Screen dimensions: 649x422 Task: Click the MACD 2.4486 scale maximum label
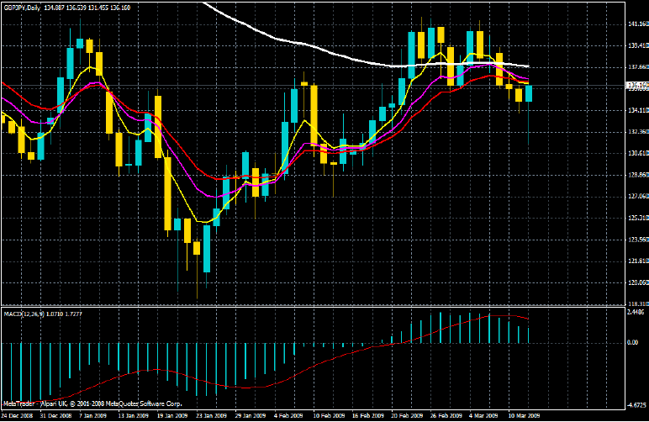pyautogui.click(x=636, y=313)
